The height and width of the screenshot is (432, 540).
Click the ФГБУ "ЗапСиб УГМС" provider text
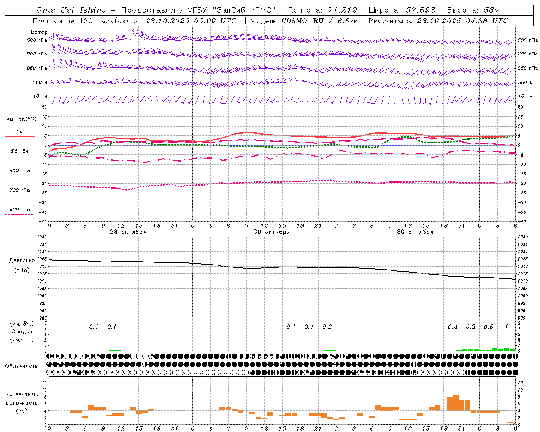[x=231, y=10]
